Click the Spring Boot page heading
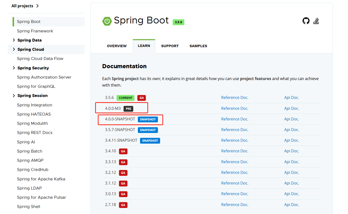Image resolution: width=348 pixels, height=214 pixels. 141,20
